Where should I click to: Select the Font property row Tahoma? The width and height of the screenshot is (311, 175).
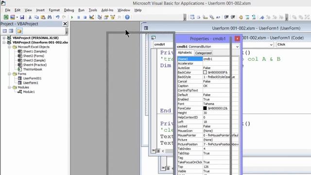[208, 104]
